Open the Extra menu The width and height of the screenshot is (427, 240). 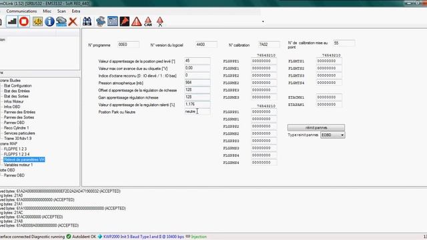point(76,11)
